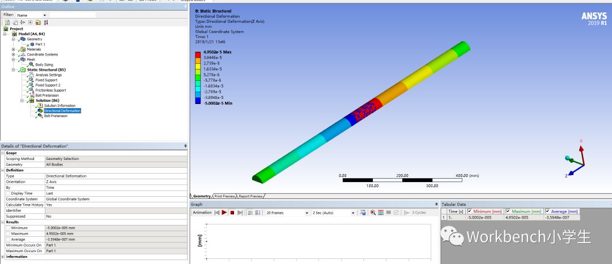Select the Materials node
612x264 pixels.
(x=33, y=49)
